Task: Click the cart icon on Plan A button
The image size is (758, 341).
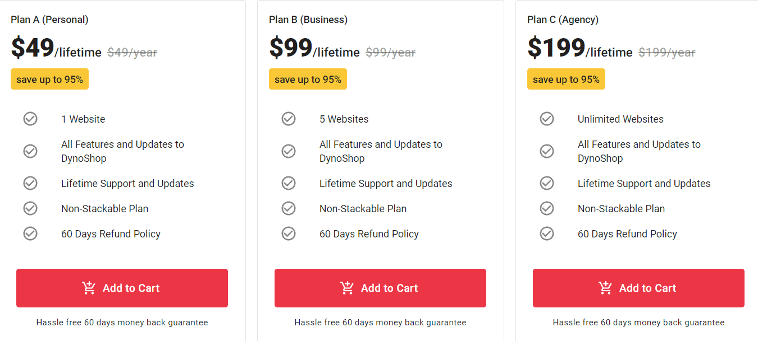Action: [x=89, y=288]
